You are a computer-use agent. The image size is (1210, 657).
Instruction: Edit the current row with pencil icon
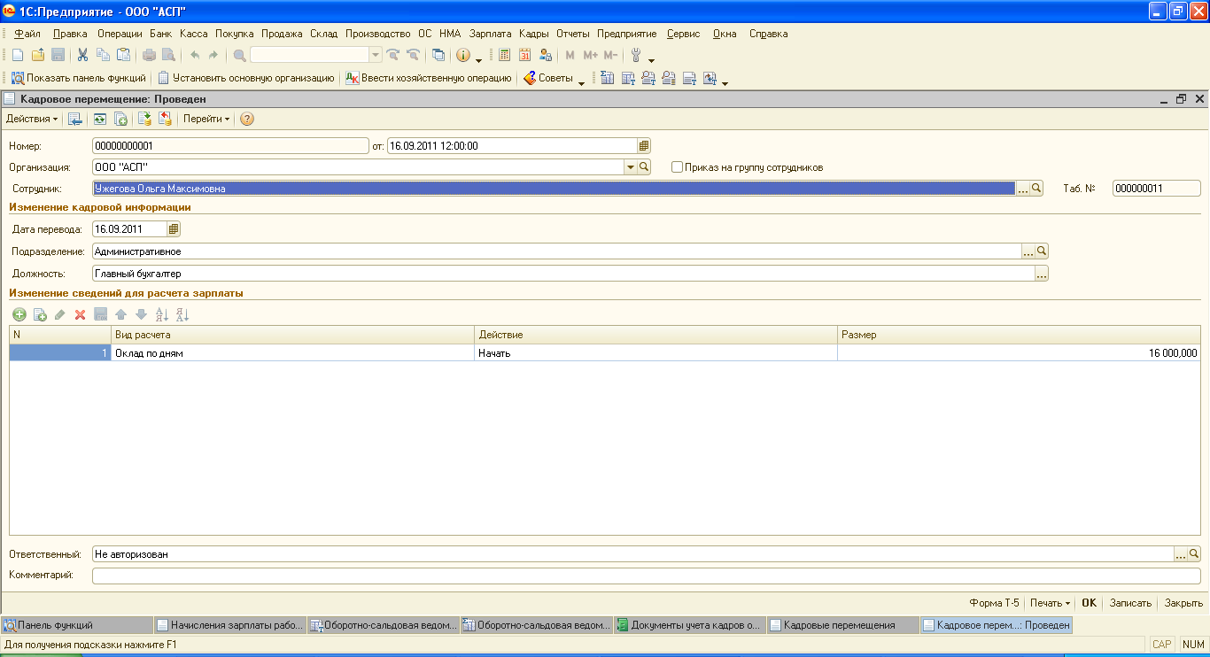click(60, 314)
